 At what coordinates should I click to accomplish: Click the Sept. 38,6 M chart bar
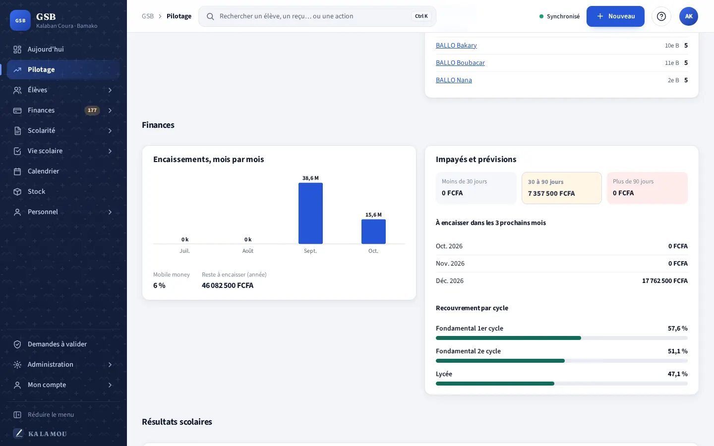tap(310, 213)
